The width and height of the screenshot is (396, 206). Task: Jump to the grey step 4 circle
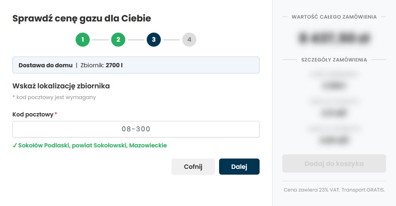pyautogui.click(x=189, y=40)
